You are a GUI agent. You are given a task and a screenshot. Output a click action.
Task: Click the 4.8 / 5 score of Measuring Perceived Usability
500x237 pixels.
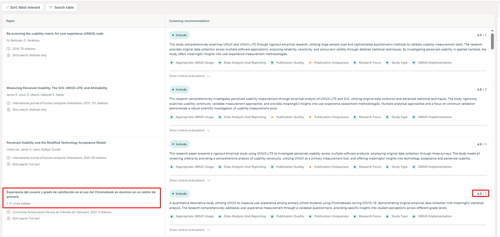click(482, 89)
